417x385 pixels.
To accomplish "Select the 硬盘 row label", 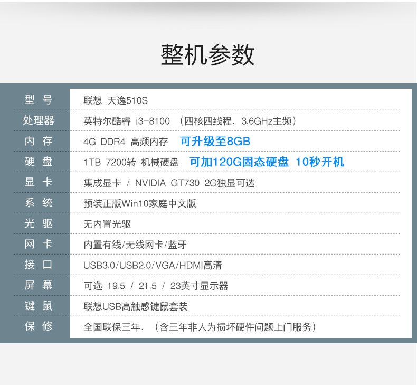I will tap(39, 162).
